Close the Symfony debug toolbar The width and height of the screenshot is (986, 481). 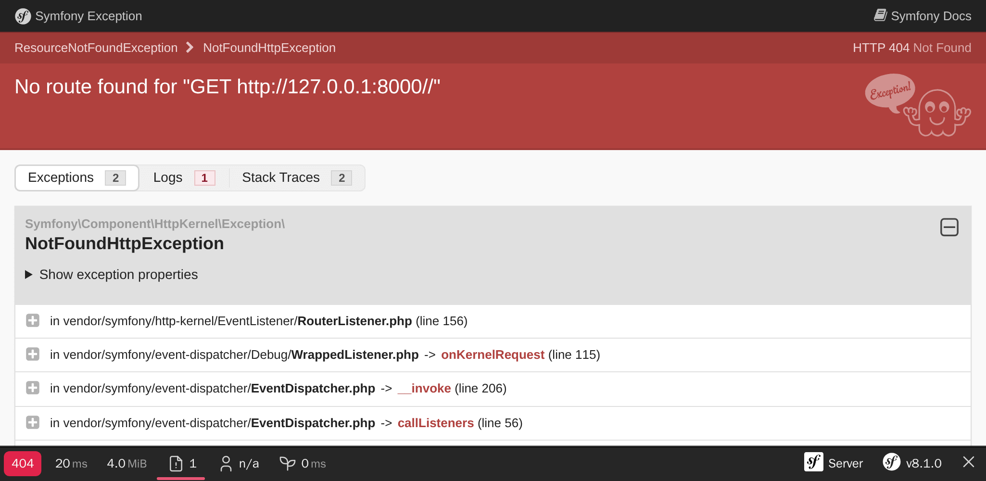point(969,462)
